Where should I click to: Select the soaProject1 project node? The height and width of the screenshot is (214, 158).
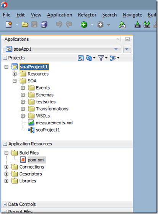tap(34, 67)
